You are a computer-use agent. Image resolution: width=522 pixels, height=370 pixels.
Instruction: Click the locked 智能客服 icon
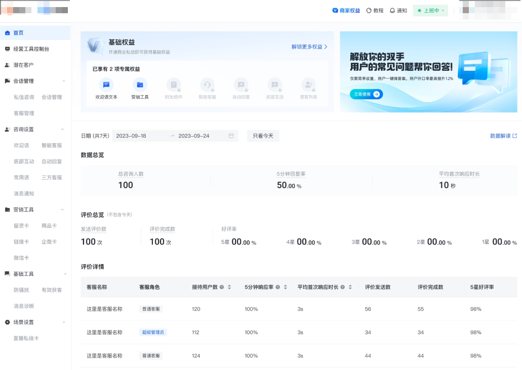tap(208, 86)
